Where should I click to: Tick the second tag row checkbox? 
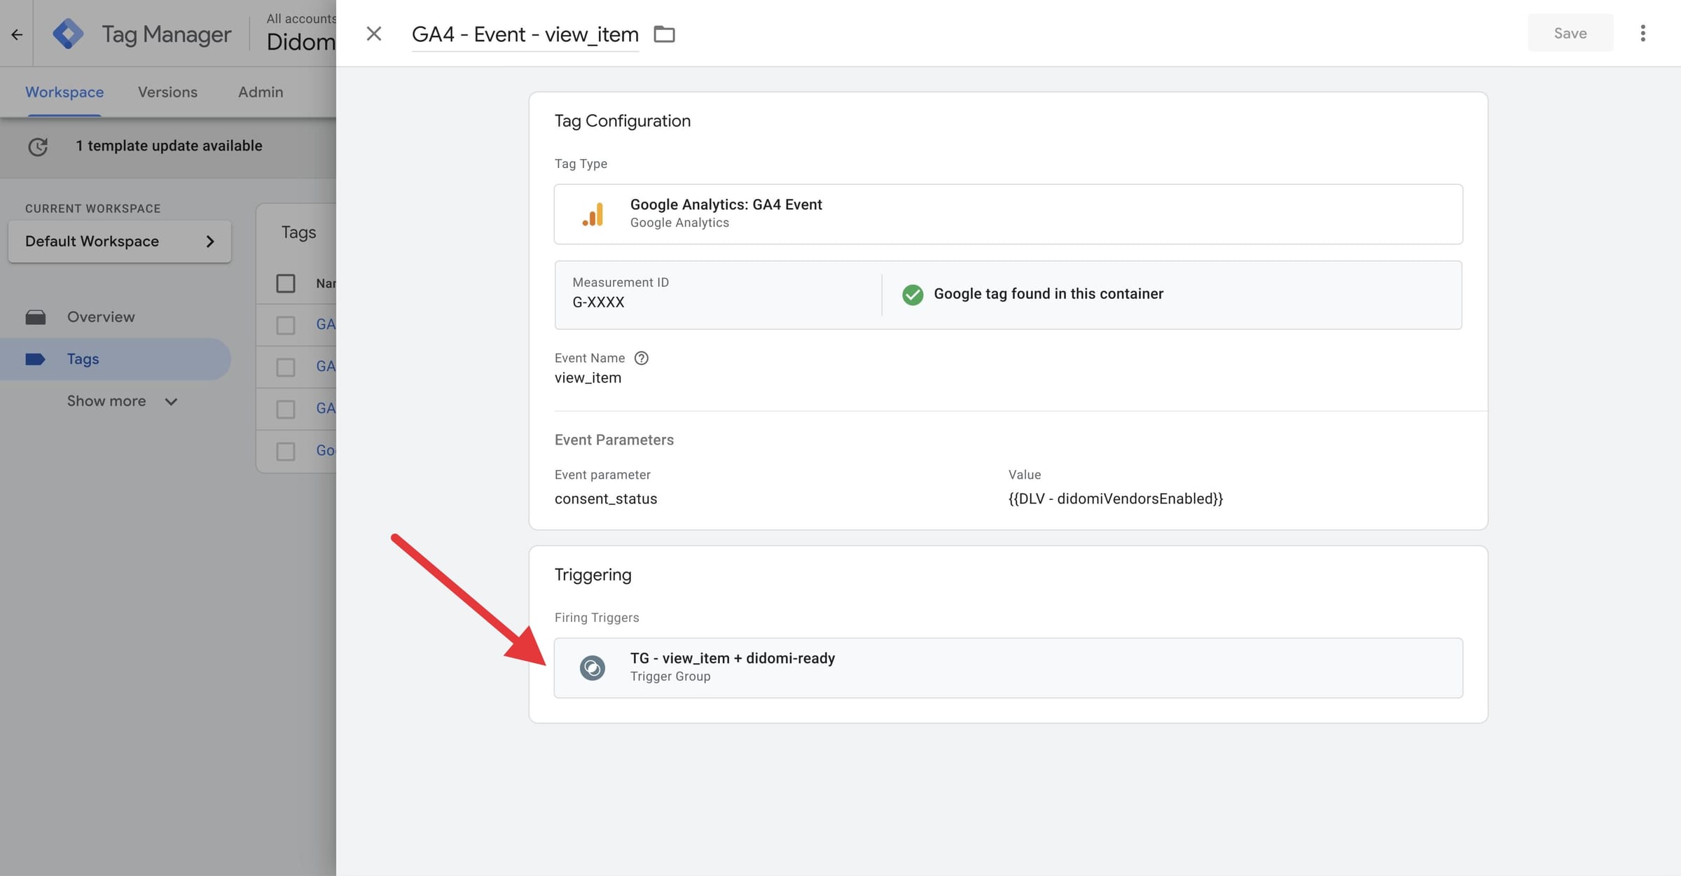tap(286, 368)
